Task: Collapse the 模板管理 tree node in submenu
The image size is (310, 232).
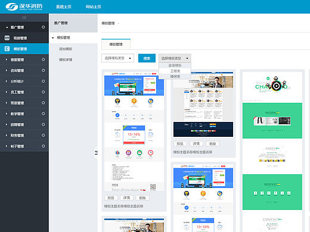Action: 53,37
